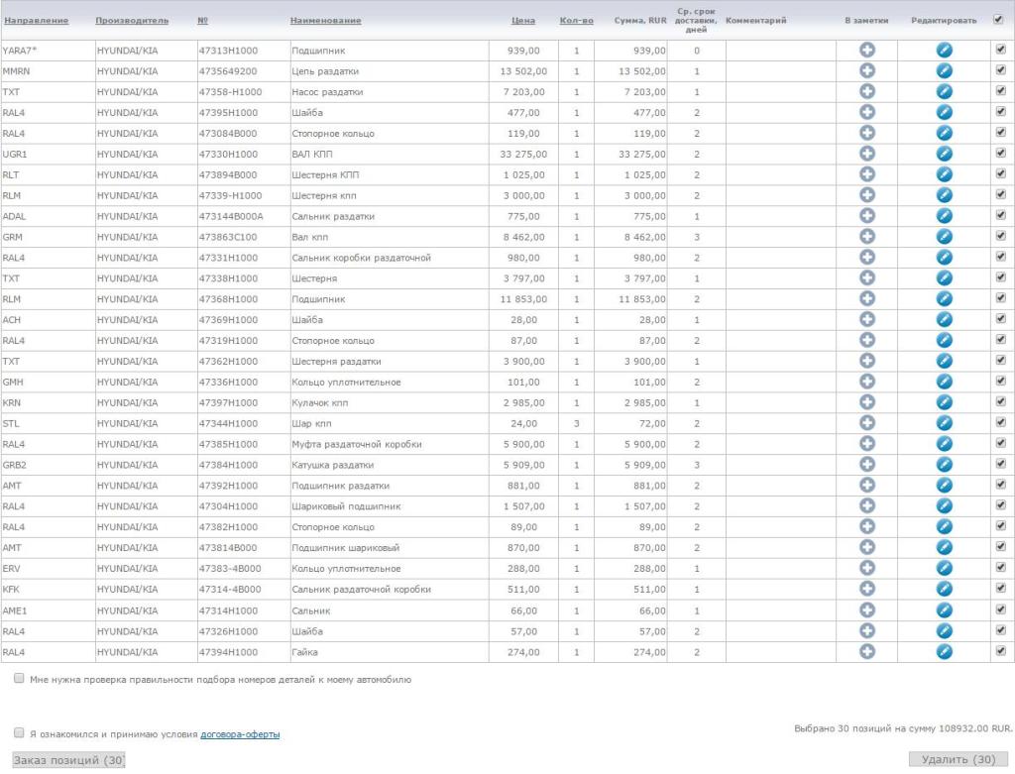This screenshot has width=1015, height=774.
Task: Accept the договора-оферты terms checkbox
Action: [x=20, y=733]
